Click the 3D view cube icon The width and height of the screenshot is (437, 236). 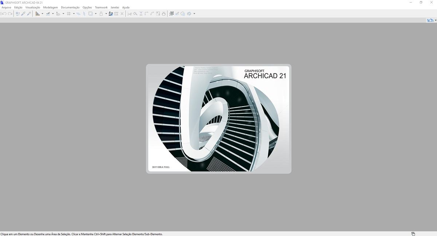point(189,14)
